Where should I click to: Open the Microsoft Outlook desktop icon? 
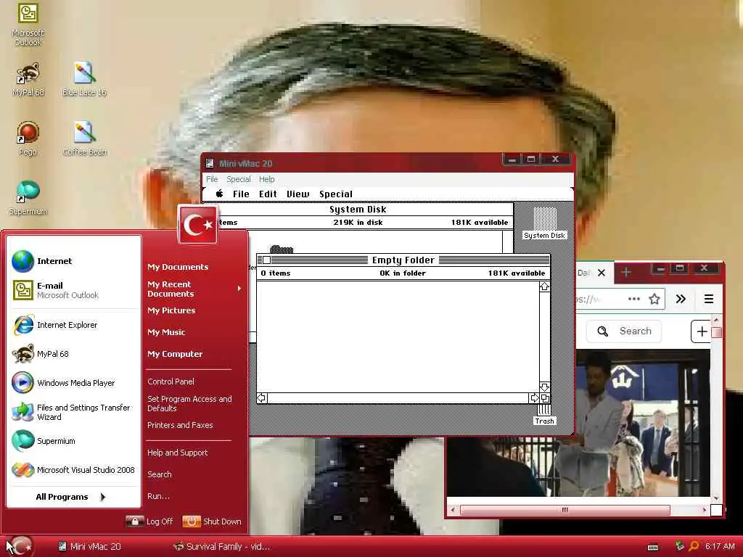coord(28,24)
